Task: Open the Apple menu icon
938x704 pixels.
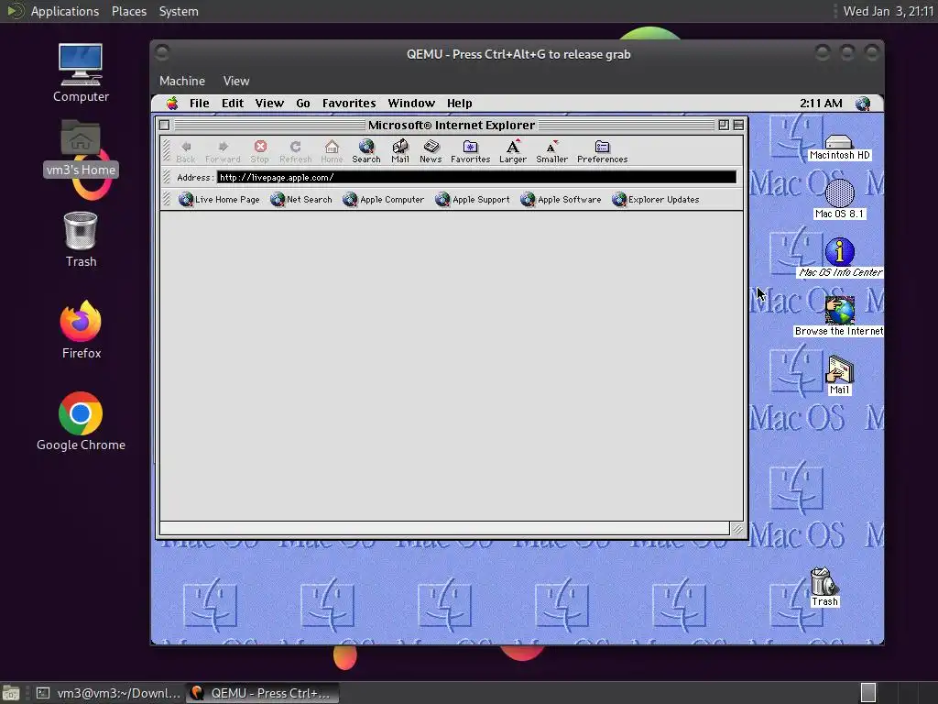Action: tap(172, 103)
